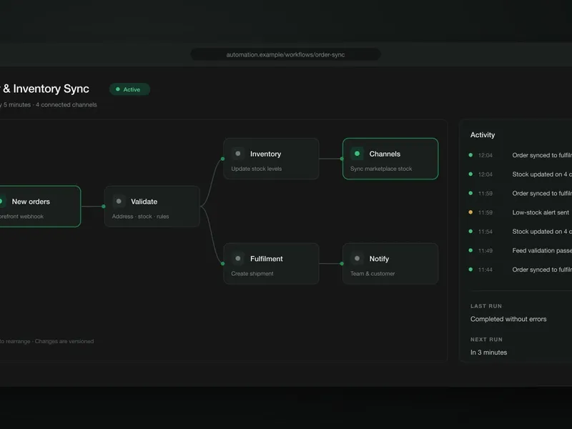Select the Notify workflow node title
The width and height of the screenshot is (572, 429).
pyautogui.click(x=379, y=259)
